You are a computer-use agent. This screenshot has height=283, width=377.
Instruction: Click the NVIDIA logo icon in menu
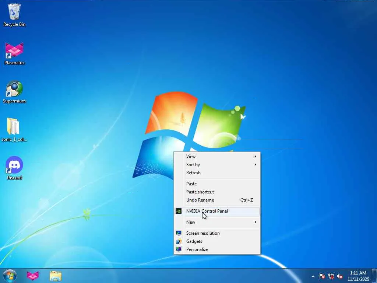click(179, 211)
